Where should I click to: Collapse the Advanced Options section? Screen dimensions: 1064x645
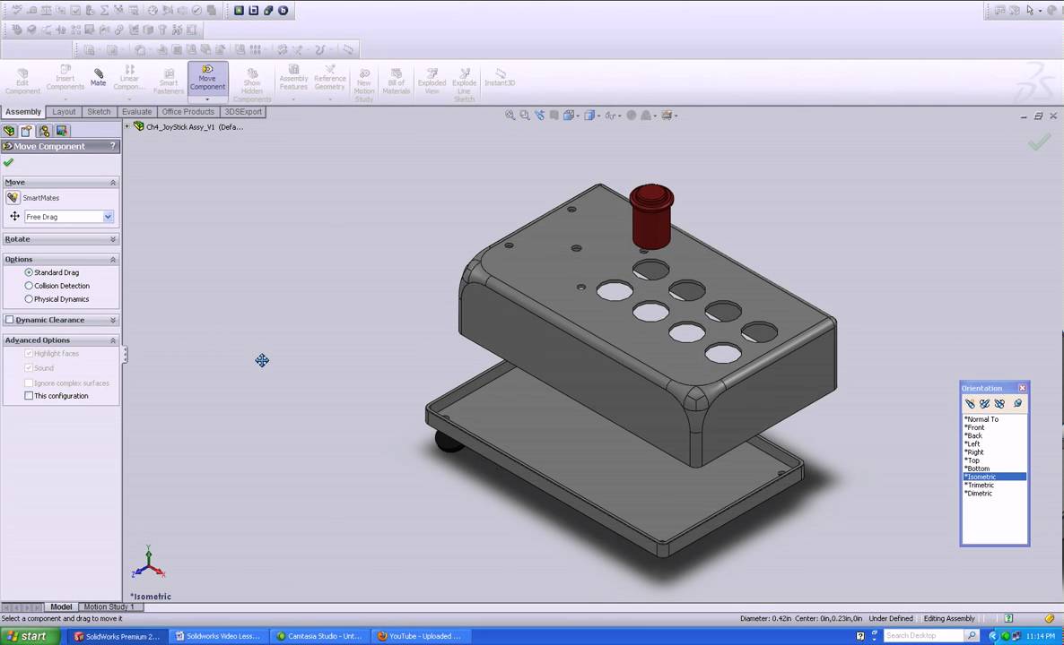112,340
